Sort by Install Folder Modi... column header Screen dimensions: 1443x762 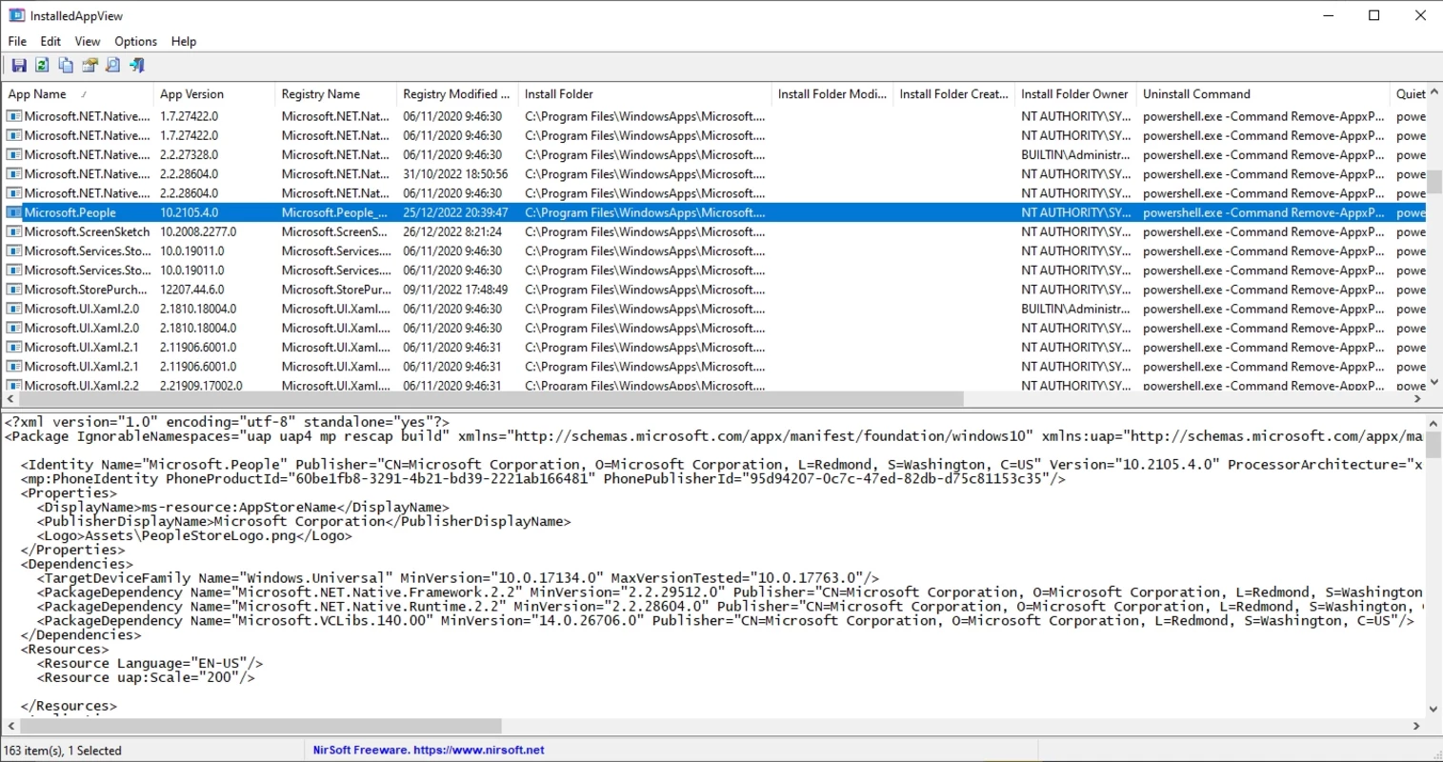[832, 94]
